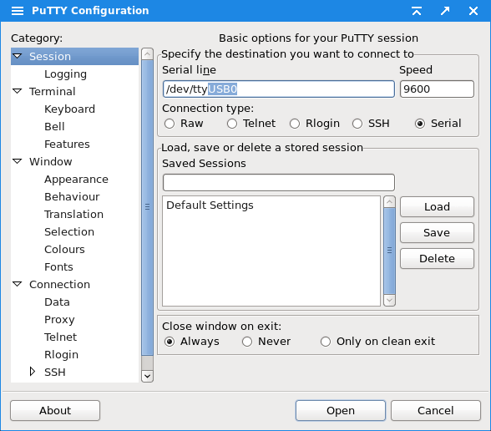Save the current session
This screenshot has width=491, height=431.
(437, 233)
